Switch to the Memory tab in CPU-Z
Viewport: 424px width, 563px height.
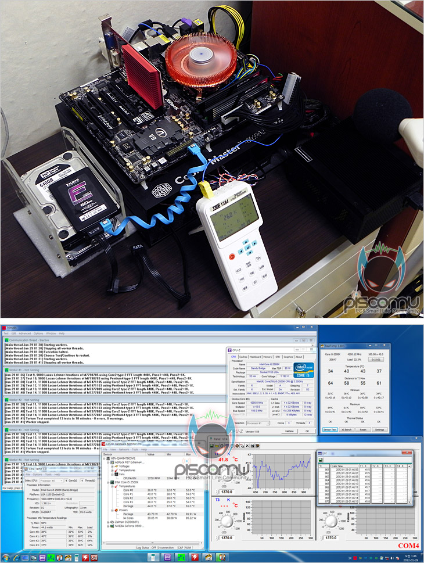click(268, 357)
